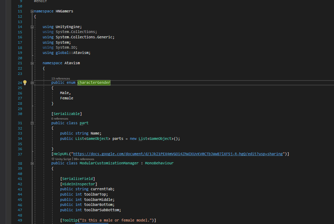Screen dimensions: 334x224
Task: Click the Unity Script CodeLens icon
Action: click(53, 159)
